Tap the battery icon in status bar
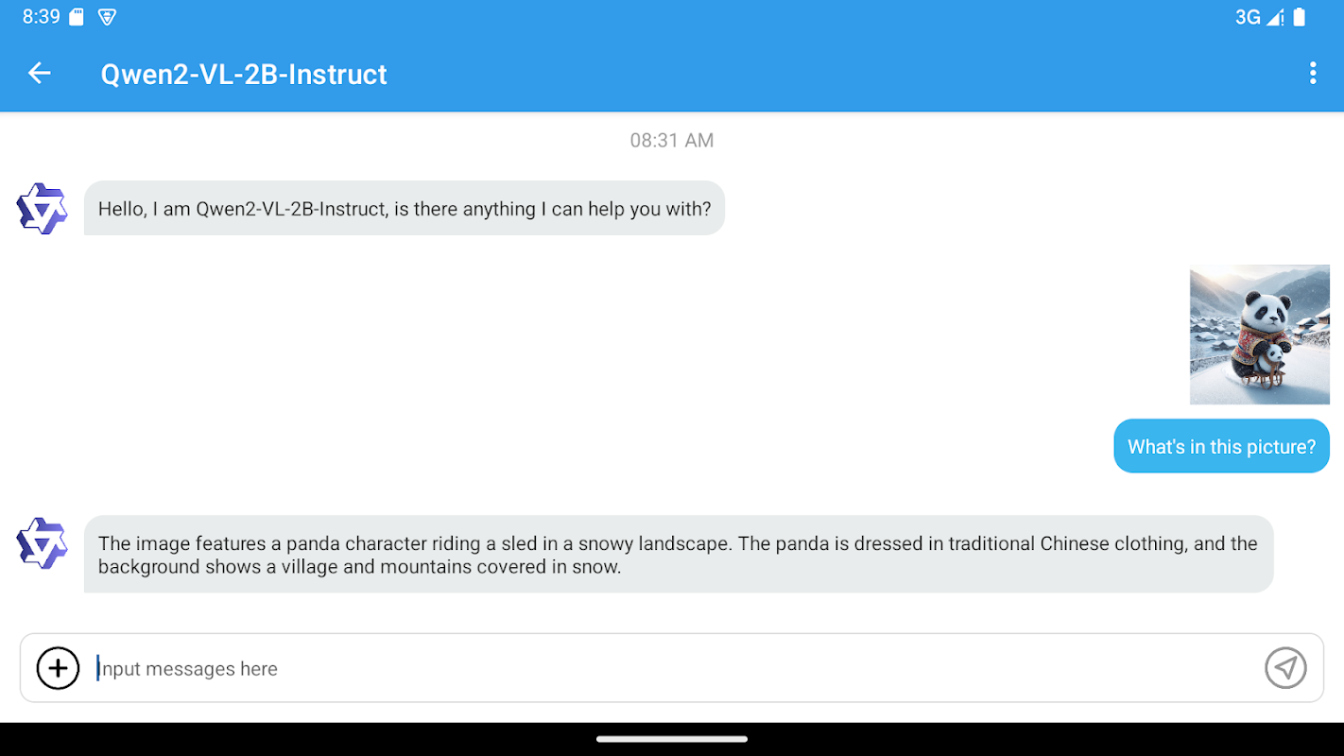 [x=1300, y=17]
